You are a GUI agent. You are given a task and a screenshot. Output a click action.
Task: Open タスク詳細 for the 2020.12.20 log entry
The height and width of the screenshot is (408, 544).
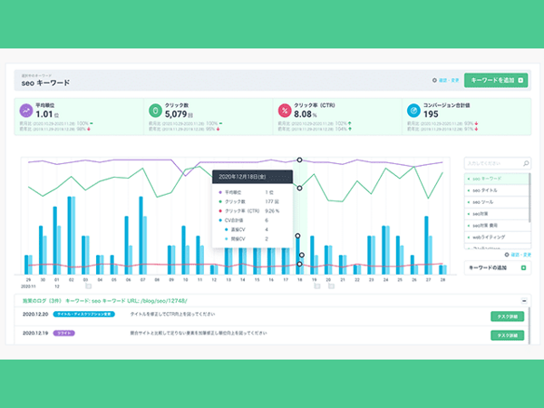[x=507, y=315]
